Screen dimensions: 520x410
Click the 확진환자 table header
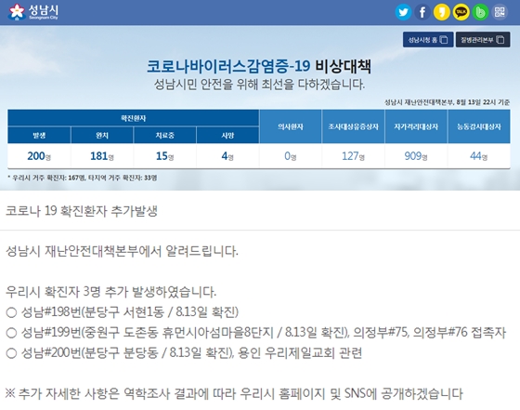click(x=134, y=118)
